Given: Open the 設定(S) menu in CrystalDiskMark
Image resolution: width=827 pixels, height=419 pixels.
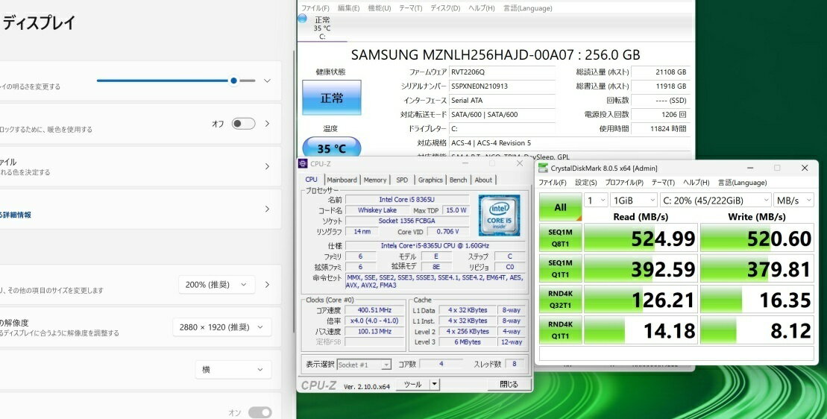Looking at the screenshot, I should [x=585, y=183].
